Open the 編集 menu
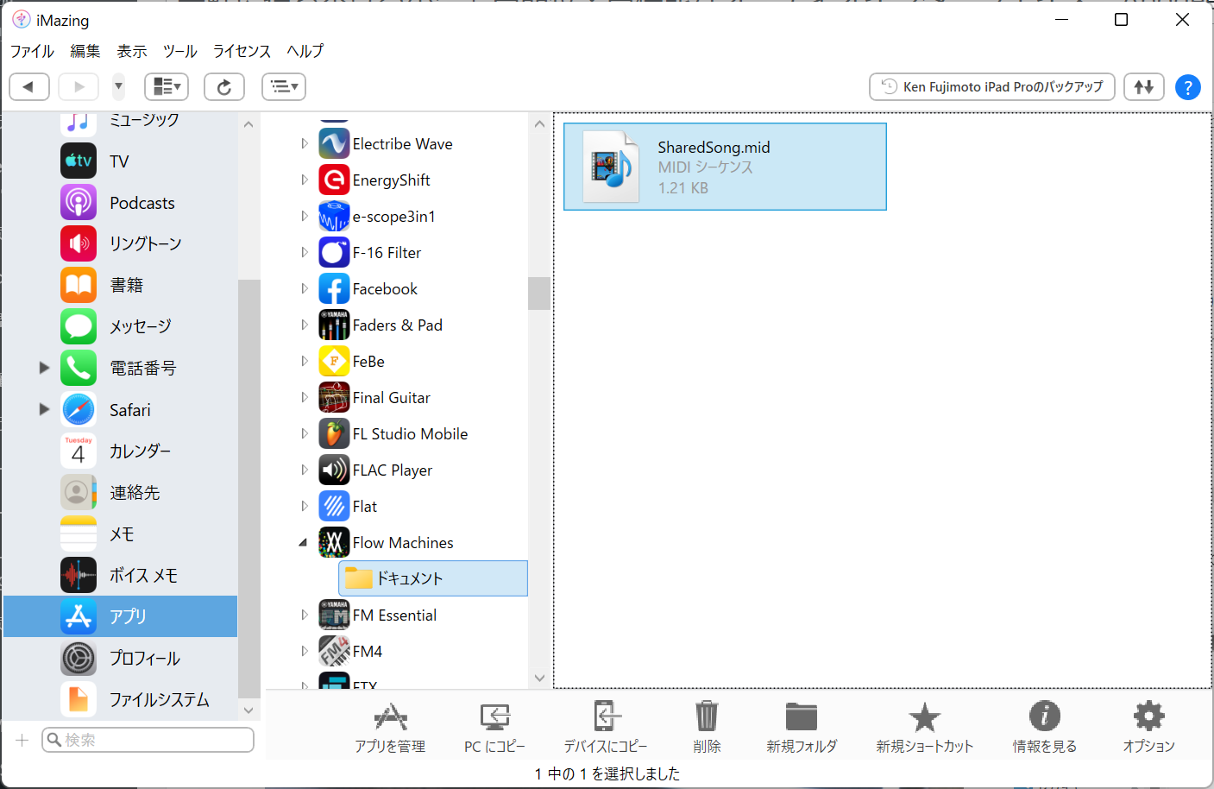 pyautogui.click(x=85, y=52)
